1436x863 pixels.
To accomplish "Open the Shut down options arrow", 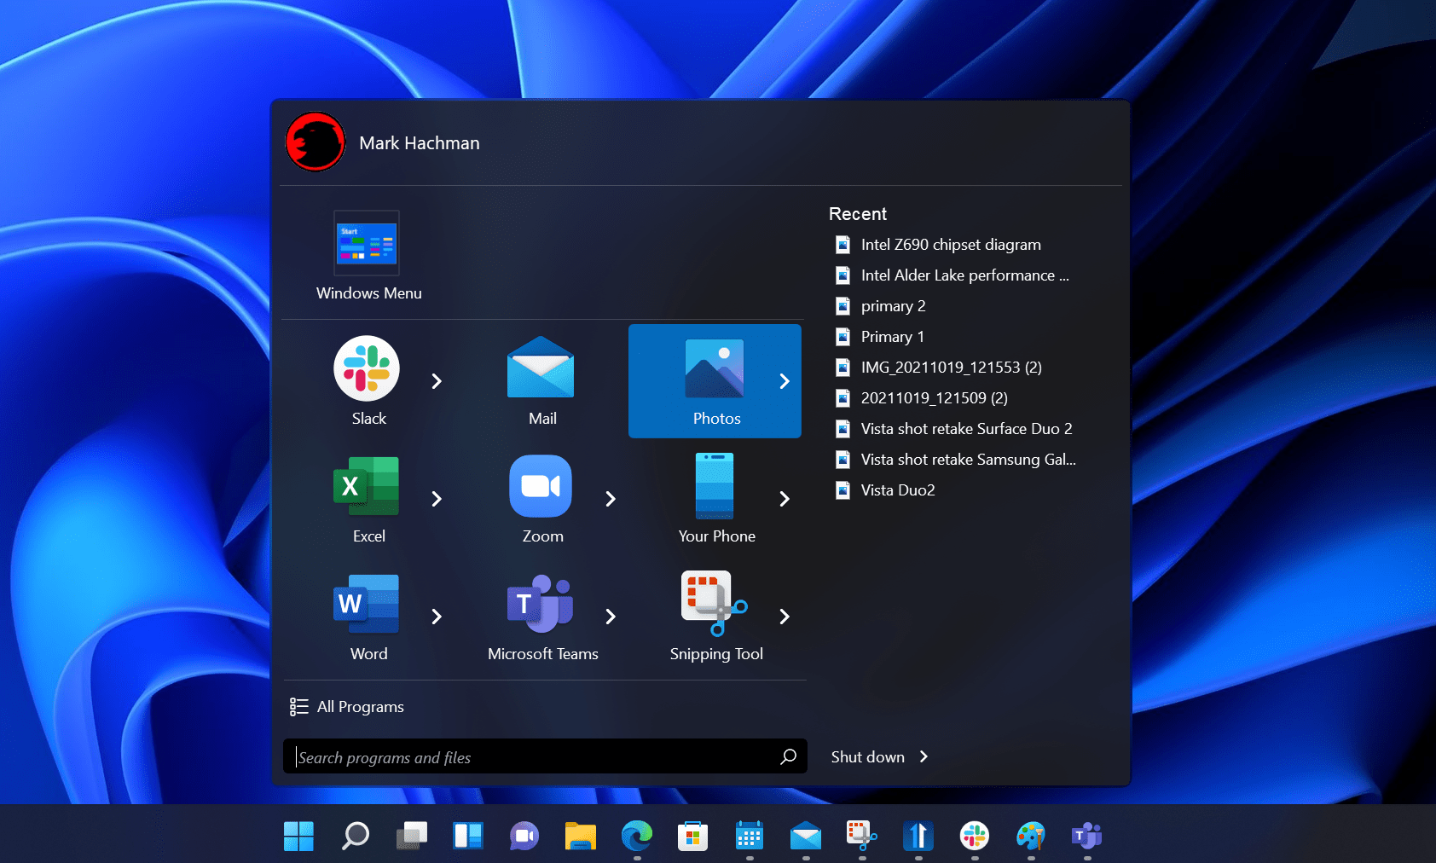I will click(x=924, y=756).
